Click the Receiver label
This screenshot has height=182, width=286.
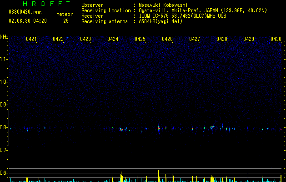pos(92,16)
